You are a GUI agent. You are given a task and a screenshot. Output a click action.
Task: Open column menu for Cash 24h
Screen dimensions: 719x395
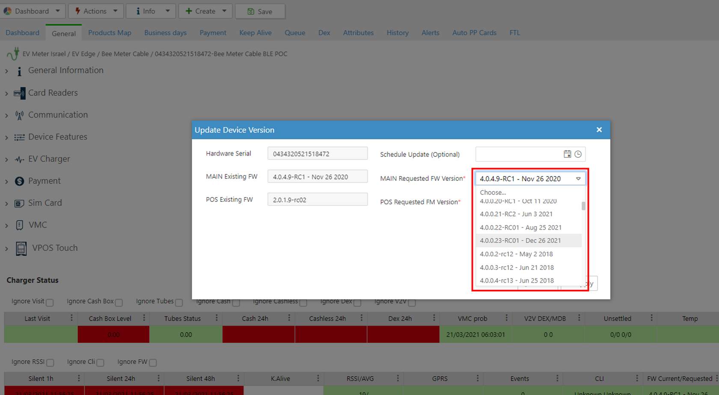pyautogui.click(x=289, y=318)
